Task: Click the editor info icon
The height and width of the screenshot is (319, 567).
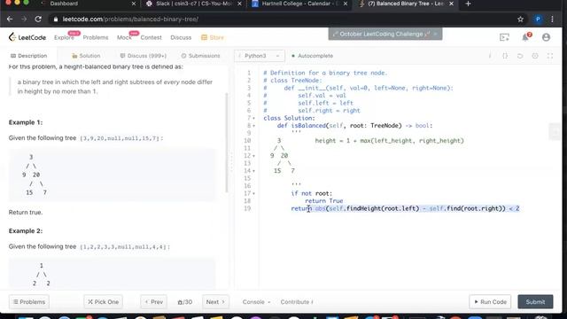Action: pyautogui.click(x=490, y=56)
